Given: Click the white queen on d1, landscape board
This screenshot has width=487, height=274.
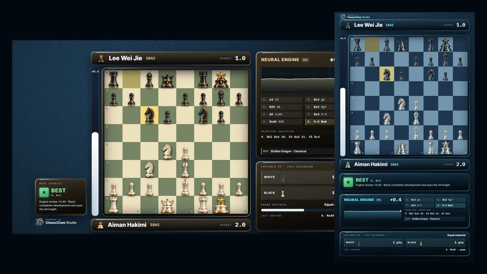Looking at the screenshot, I should pos(167,205).
